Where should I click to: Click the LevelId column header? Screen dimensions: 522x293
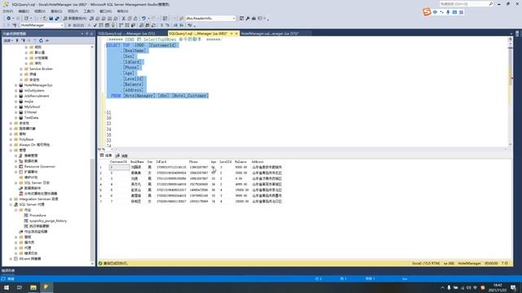226,162
